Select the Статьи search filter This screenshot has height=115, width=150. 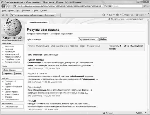(x=31, y=46)
